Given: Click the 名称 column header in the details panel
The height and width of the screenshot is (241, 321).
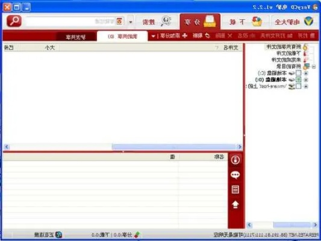Looking at the screenshot, I should tap(204, 157).
